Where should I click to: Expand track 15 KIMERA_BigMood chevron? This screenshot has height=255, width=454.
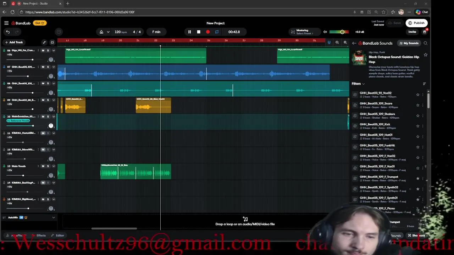tap(54, 199)
